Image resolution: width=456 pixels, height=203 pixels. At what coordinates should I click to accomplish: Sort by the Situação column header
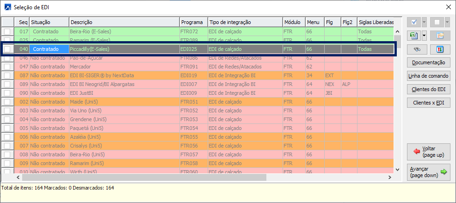click(x=49, y=22)
